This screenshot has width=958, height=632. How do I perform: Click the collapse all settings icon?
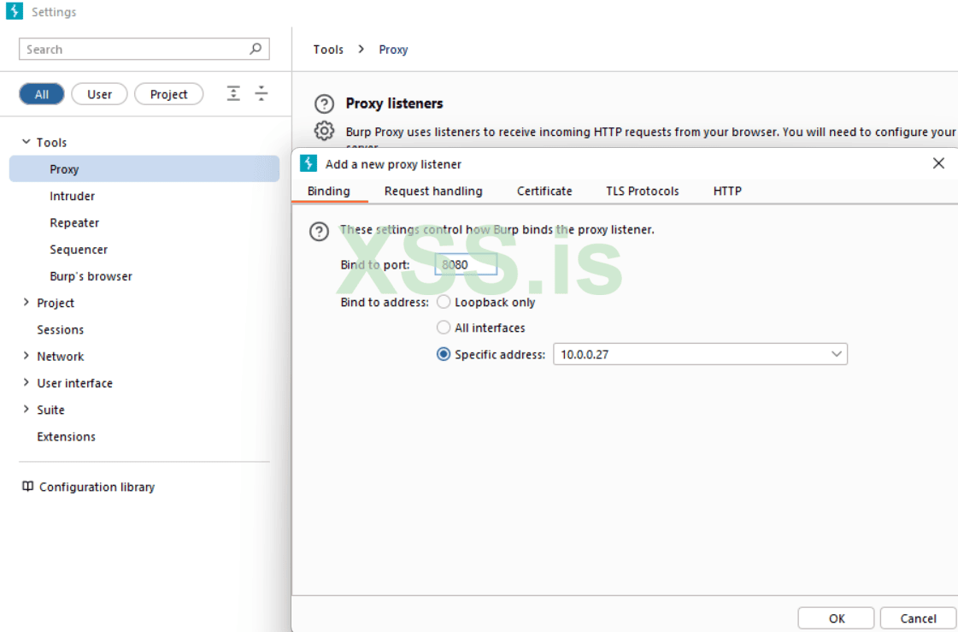tap(261, 93)
